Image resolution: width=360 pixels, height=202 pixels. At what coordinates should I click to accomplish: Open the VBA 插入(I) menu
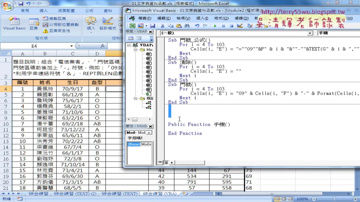point(202,18)
